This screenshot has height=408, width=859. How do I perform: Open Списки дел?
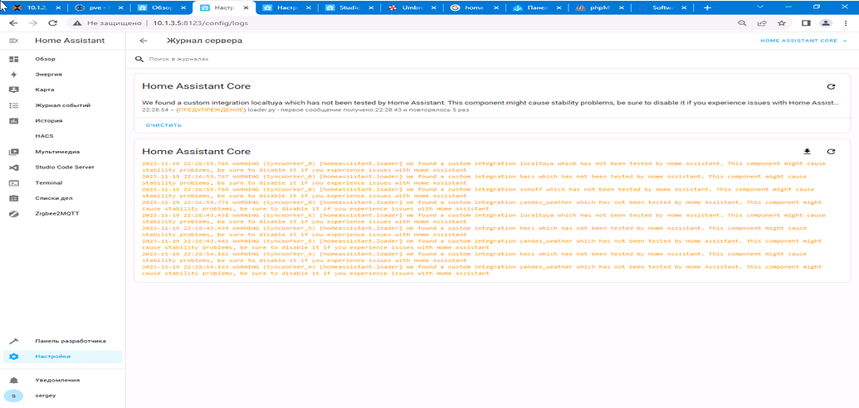point(62,198)
